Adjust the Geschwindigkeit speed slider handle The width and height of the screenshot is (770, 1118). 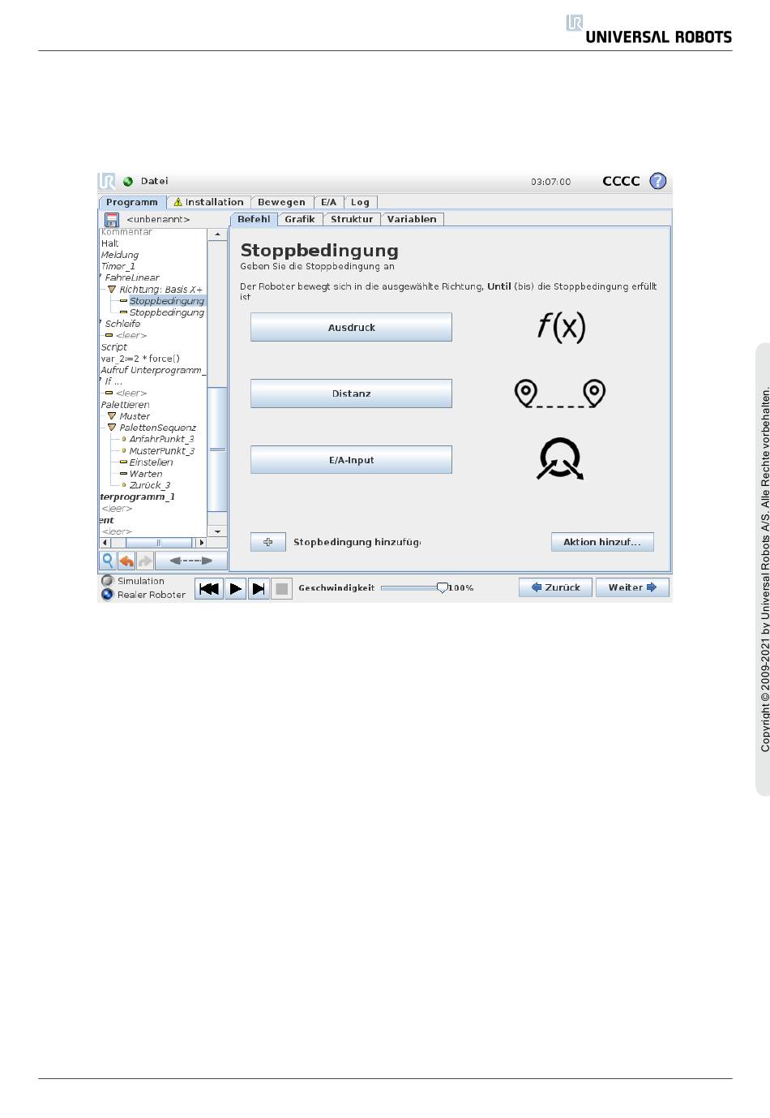442,588
